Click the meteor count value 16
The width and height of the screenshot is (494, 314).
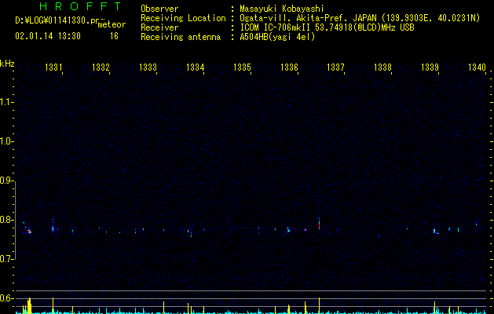(x=114, y=36)
